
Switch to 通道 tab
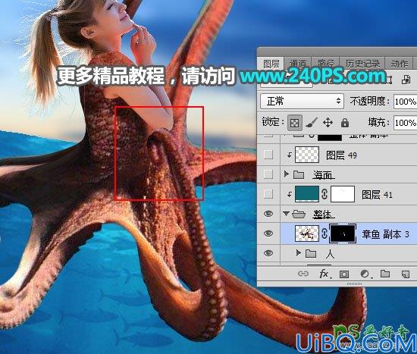click(298, 64)
